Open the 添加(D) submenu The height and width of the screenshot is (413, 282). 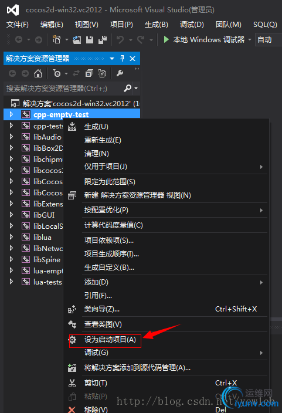tap(167, 282)
